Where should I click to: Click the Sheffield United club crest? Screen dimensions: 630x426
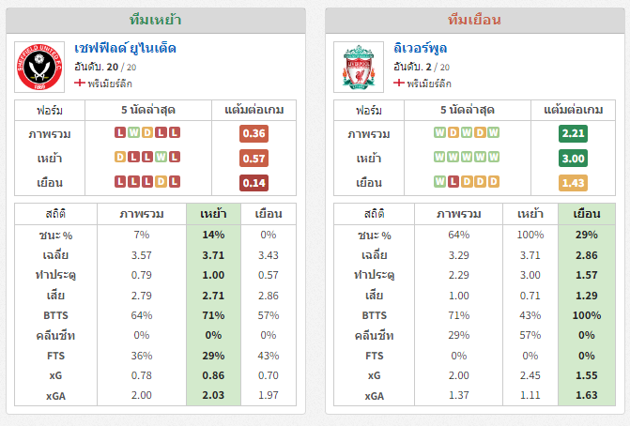click(39, 67)
